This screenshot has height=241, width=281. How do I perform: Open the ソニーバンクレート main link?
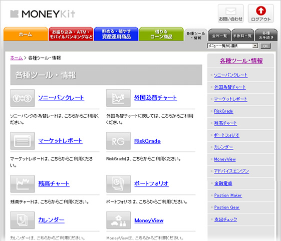[61, 98]
